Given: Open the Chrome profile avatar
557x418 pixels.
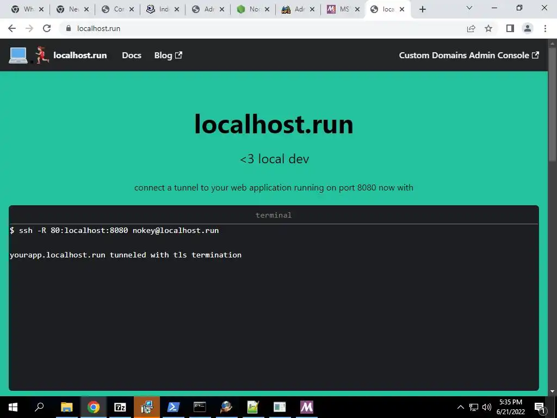Looking at the screenshot, I should click(528, 28).
